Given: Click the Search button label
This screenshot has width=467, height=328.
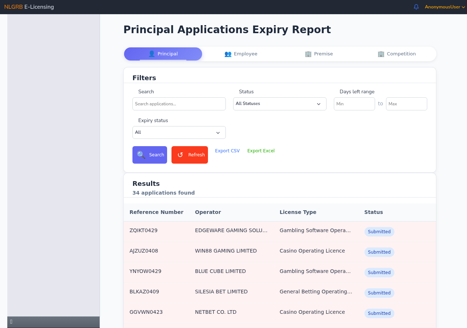Looking at the screenshot, I should [157, 155].
